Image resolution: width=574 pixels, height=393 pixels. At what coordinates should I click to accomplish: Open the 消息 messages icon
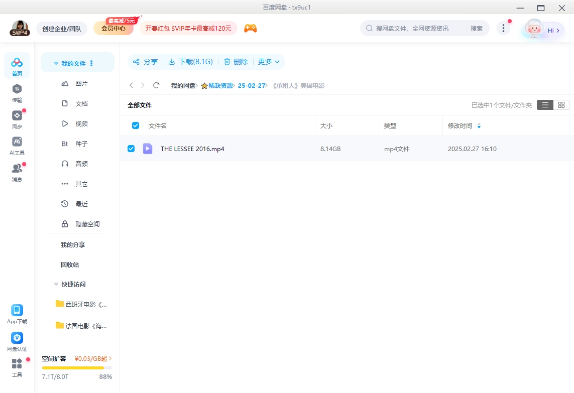pyautogui.click(x=17, y=169)
